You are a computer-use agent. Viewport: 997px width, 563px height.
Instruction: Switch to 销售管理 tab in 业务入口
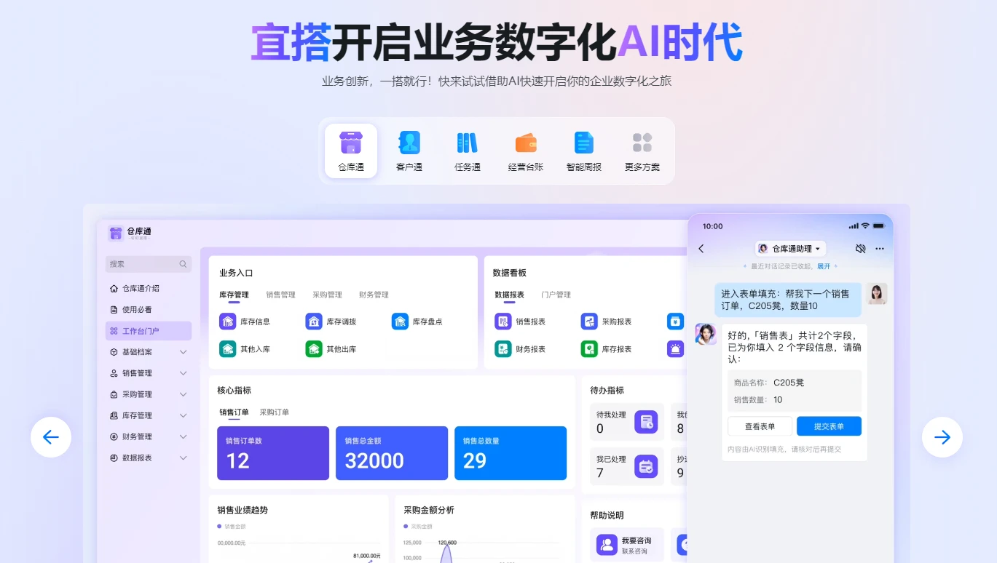[x=280, y=295]
